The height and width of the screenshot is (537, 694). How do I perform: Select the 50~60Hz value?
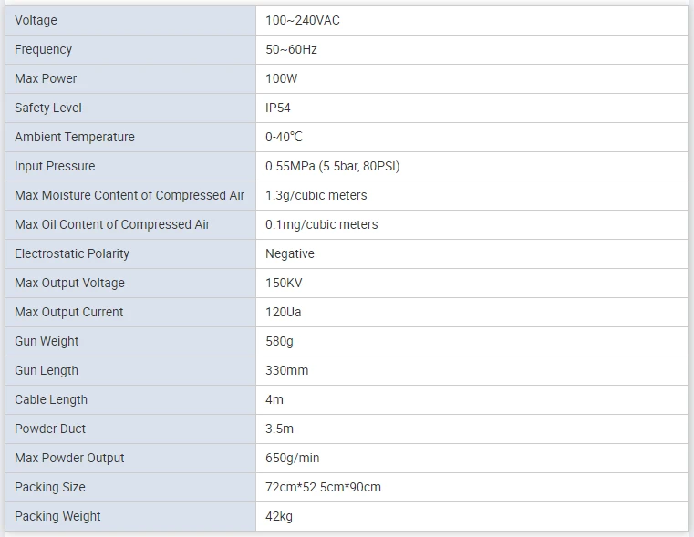291,49
